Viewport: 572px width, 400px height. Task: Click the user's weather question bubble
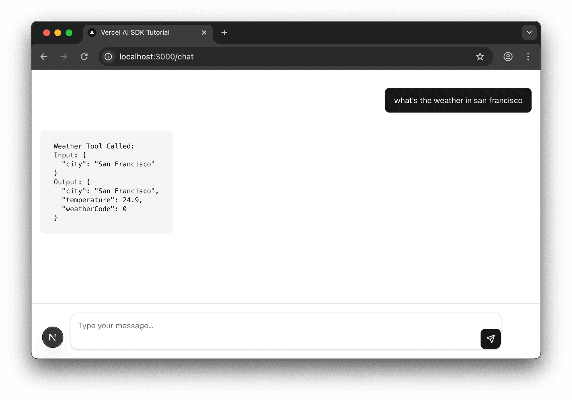click(x=458, y=100)
